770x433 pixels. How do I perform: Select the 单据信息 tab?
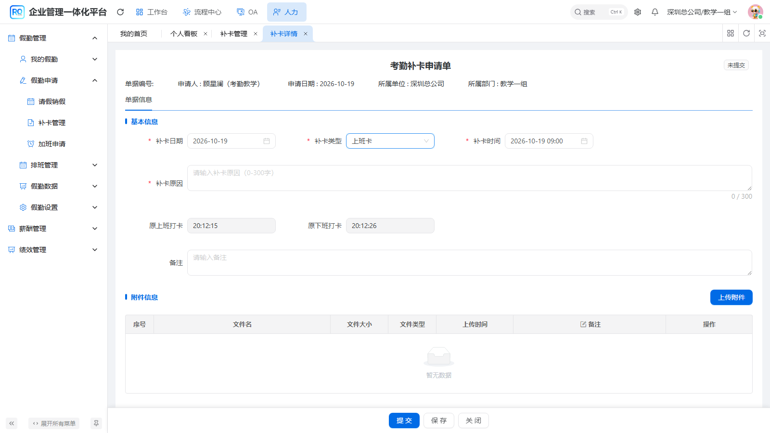(x=139, y=100)
